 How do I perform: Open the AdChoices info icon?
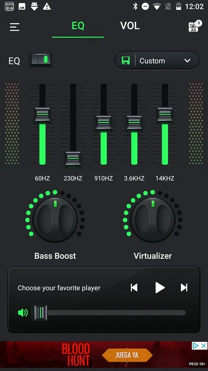pos(196,345)
